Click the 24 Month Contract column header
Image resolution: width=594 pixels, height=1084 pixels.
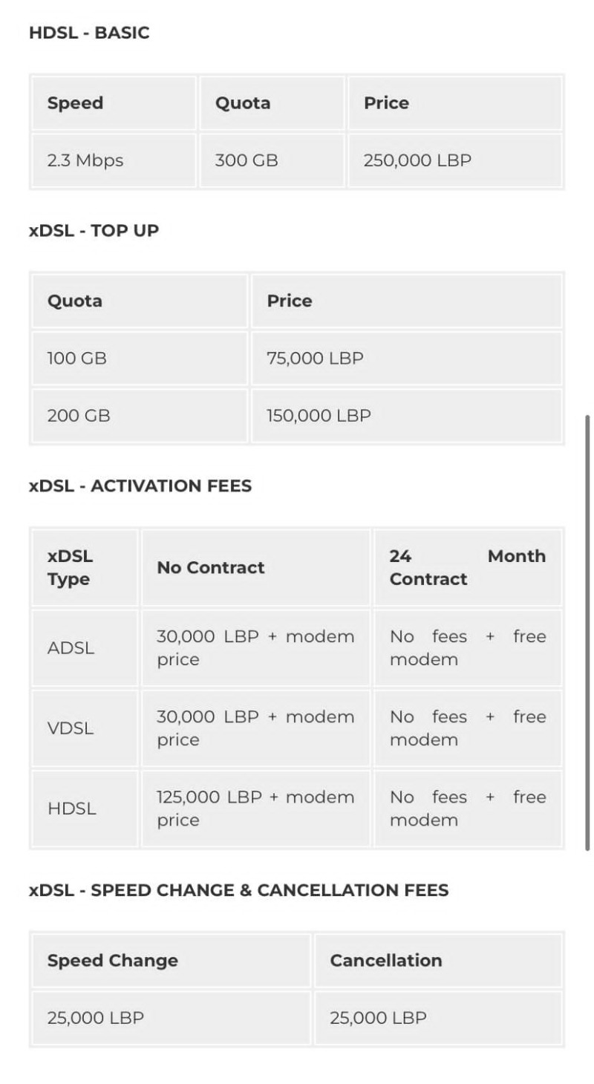tap(468, 567)
